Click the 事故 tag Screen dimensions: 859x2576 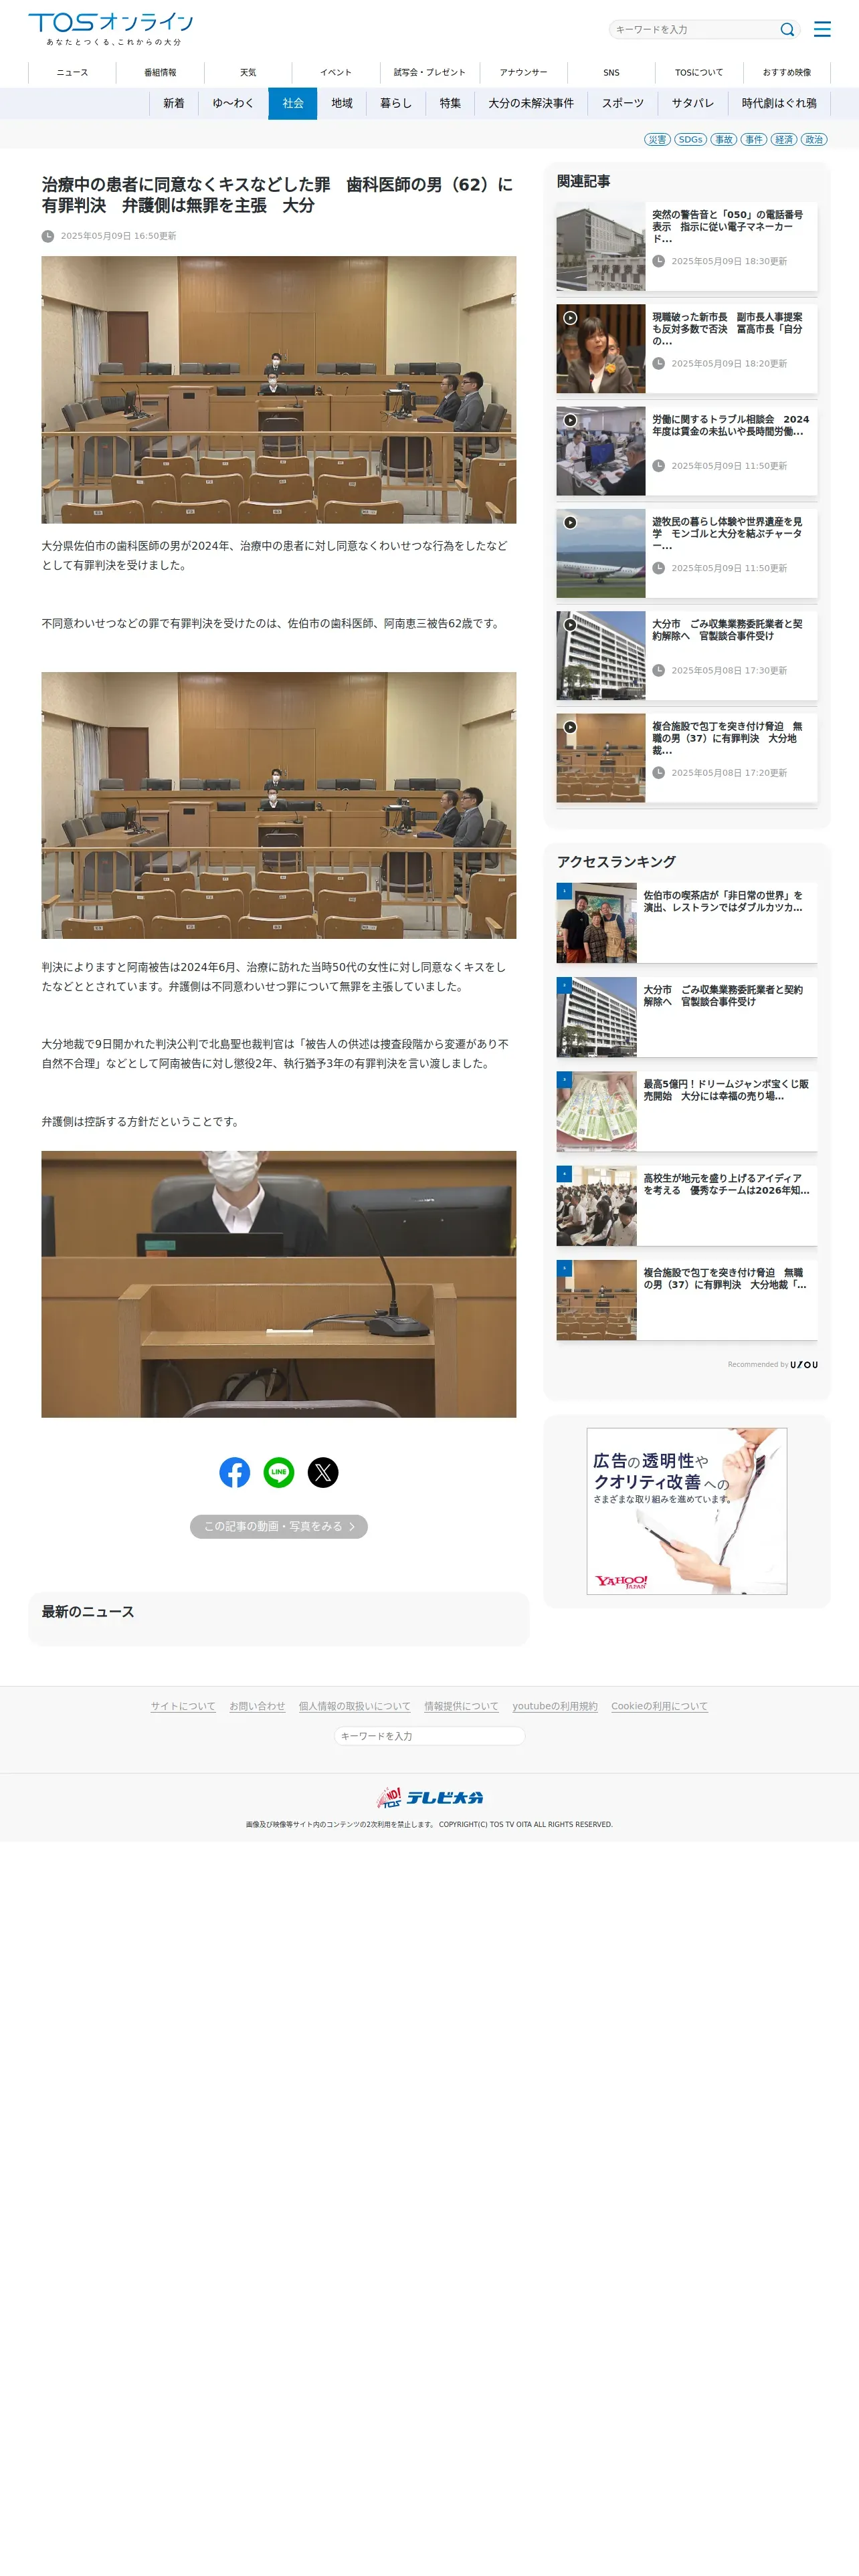tap(724, 140)
